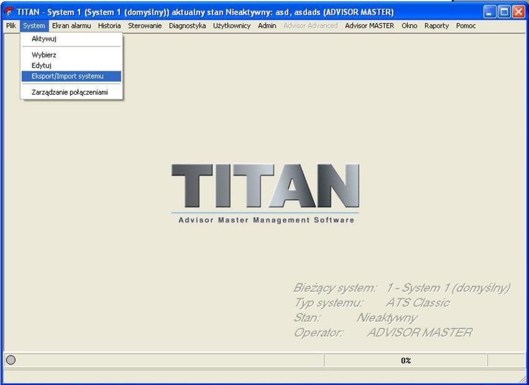
Task: Click the greyed Advisor Advanced menu
Action: pos(310,26)
